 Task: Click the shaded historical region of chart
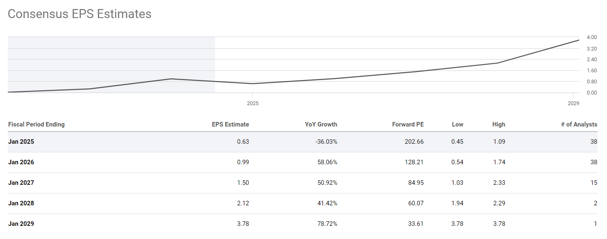pyautogui.click(x=111, y=57)
